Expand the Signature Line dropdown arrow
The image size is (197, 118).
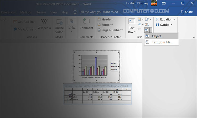click(x=151, y=19)
